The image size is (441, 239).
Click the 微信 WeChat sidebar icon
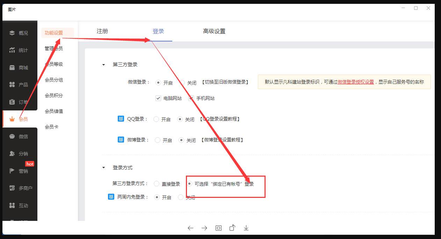(12, 137)
